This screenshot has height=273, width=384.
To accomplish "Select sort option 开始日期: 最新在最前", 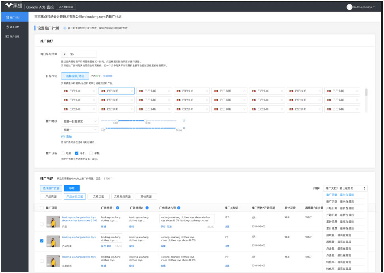I will point(340,208).
